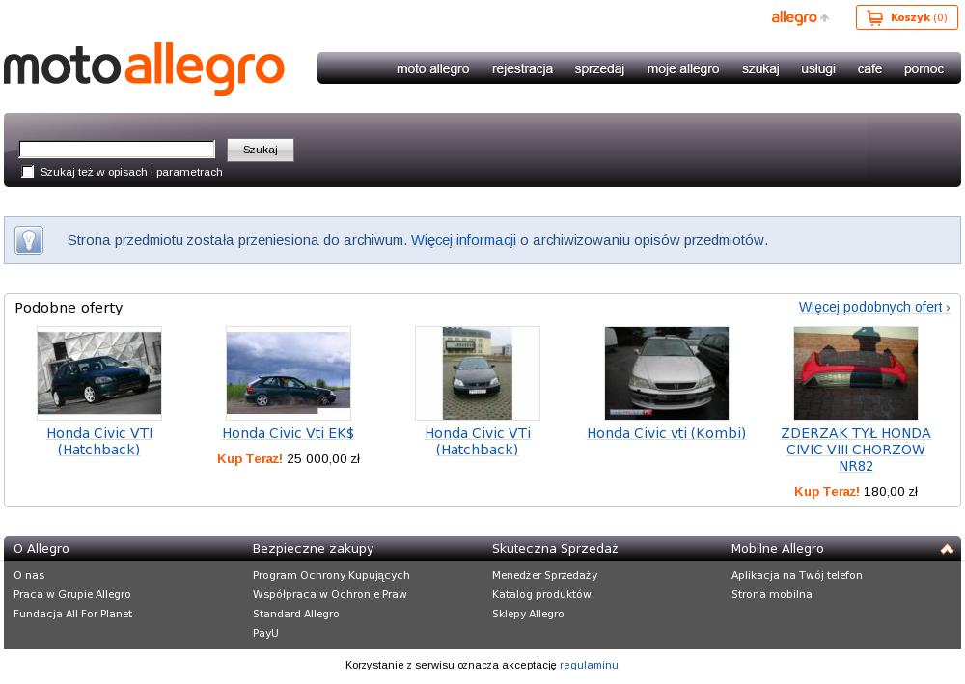Click the O Allegro footer heading
965x684 pixels.
point(41,549)
